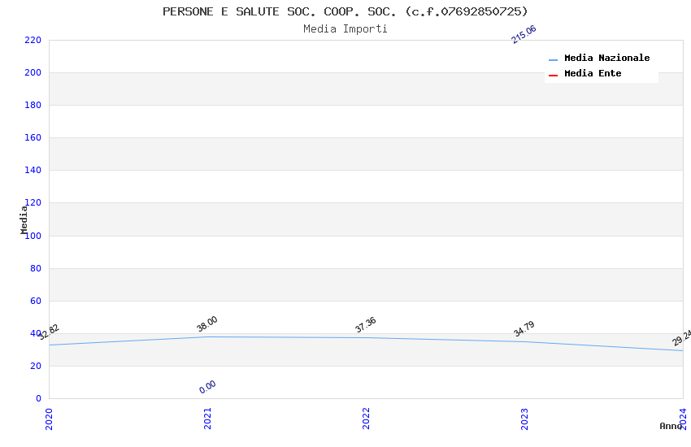The height and width of the screenshot is (447, 691).
Task: Click the 37.36 data label
Action: [x=365, y=324]
